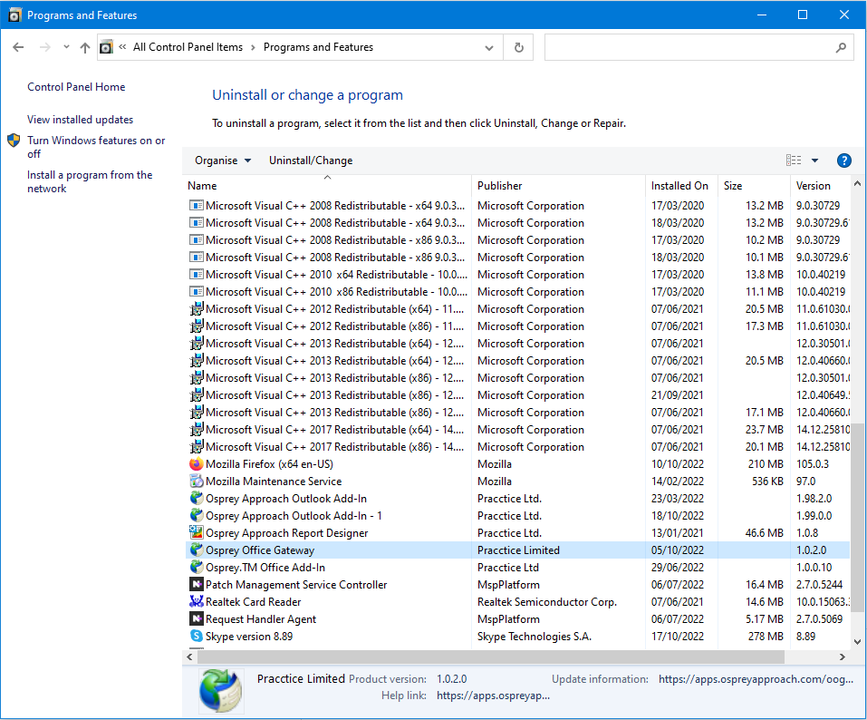Select the Mozilla Firefox (x64 en-US) entry

(x=517, y=463)
